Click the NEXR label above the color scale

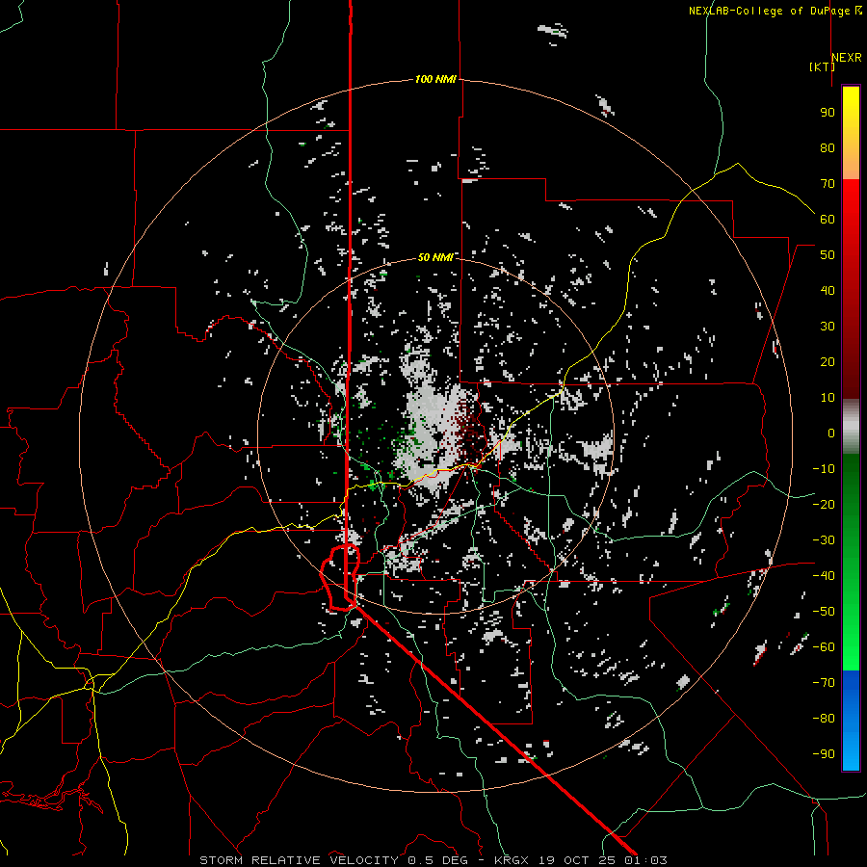(x=846, y=58)
